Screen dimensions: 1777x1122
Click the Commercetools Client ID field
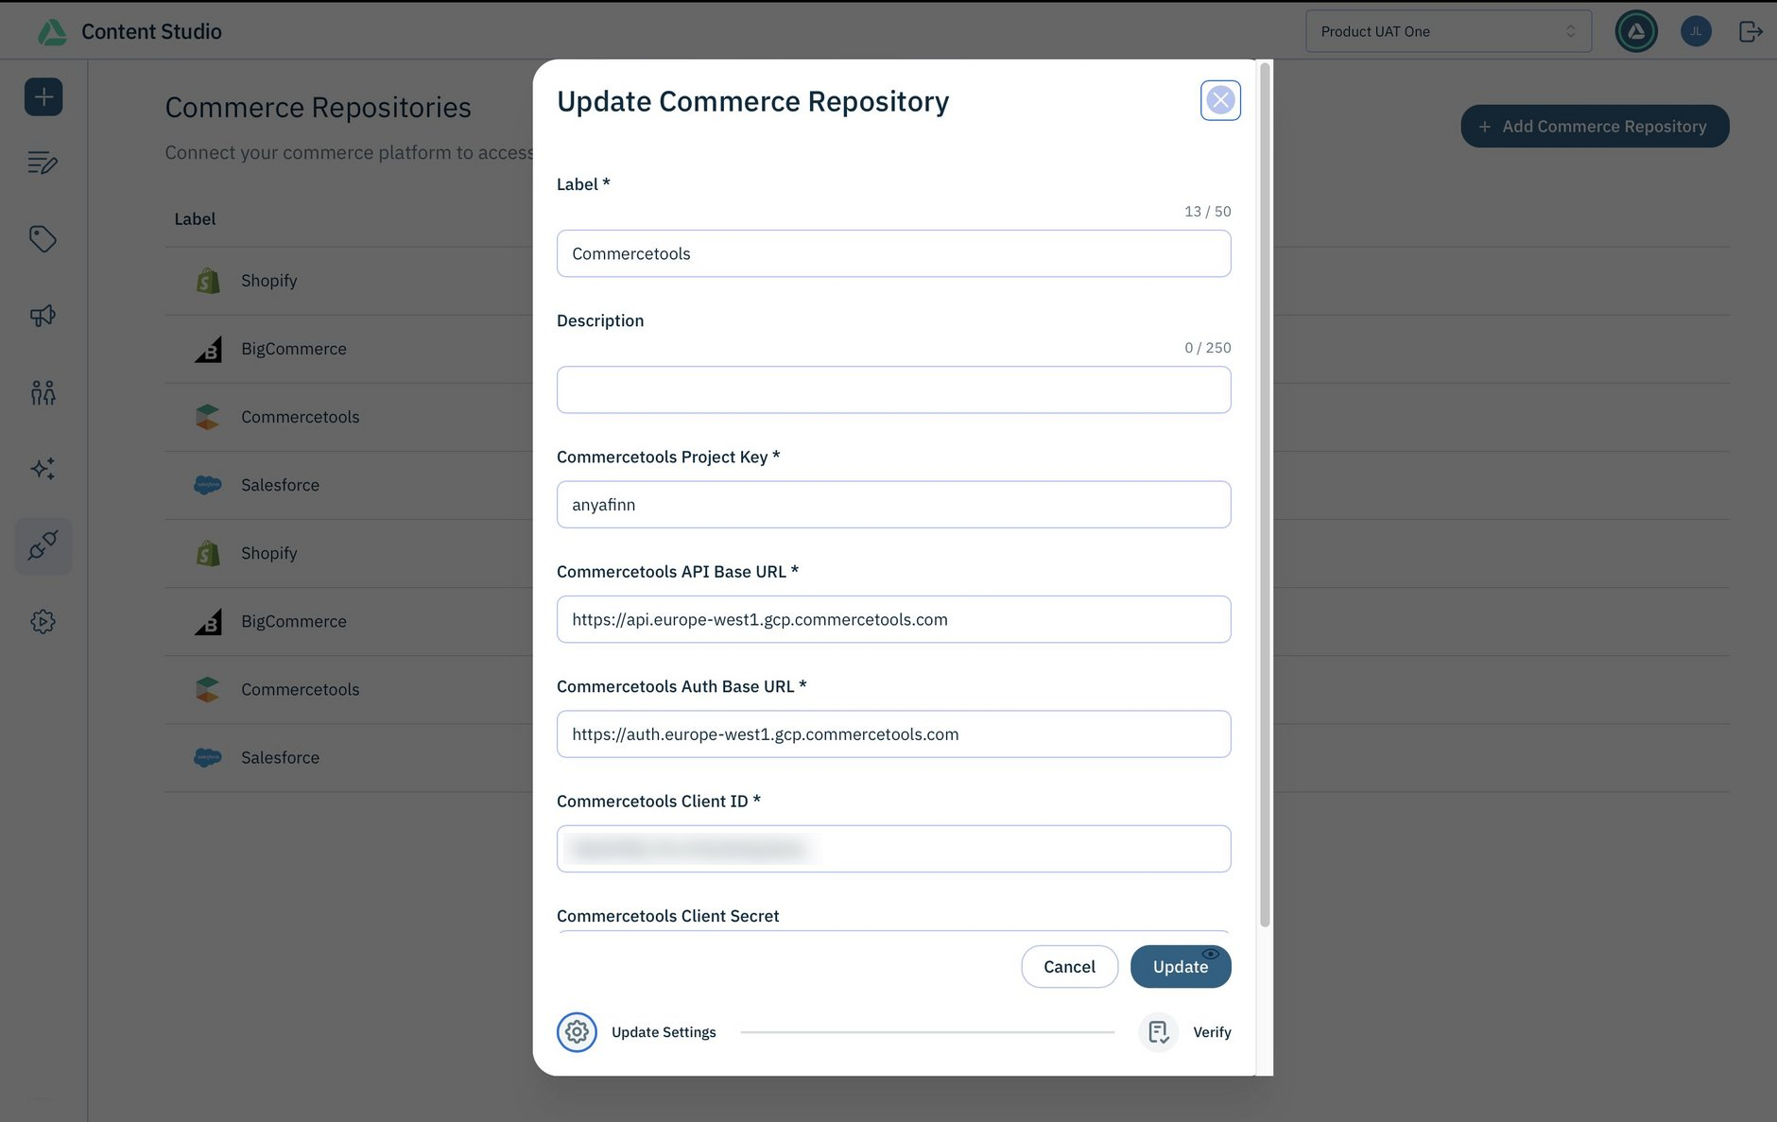click(x=893, y=849)
